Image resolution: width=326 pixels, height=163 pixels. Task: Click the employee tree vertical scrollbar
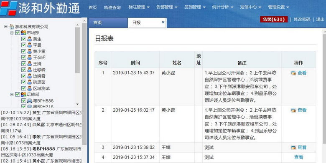(x=77, y=50)
